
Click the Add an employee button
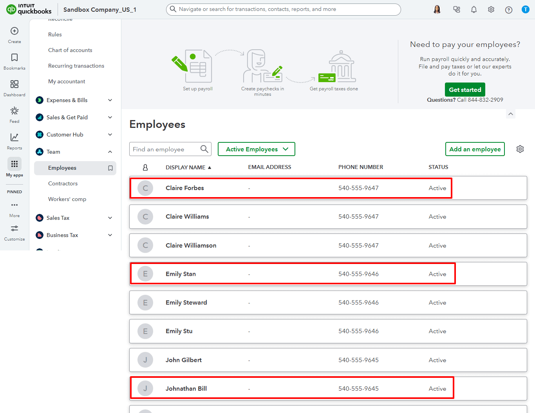coord(475,149)
